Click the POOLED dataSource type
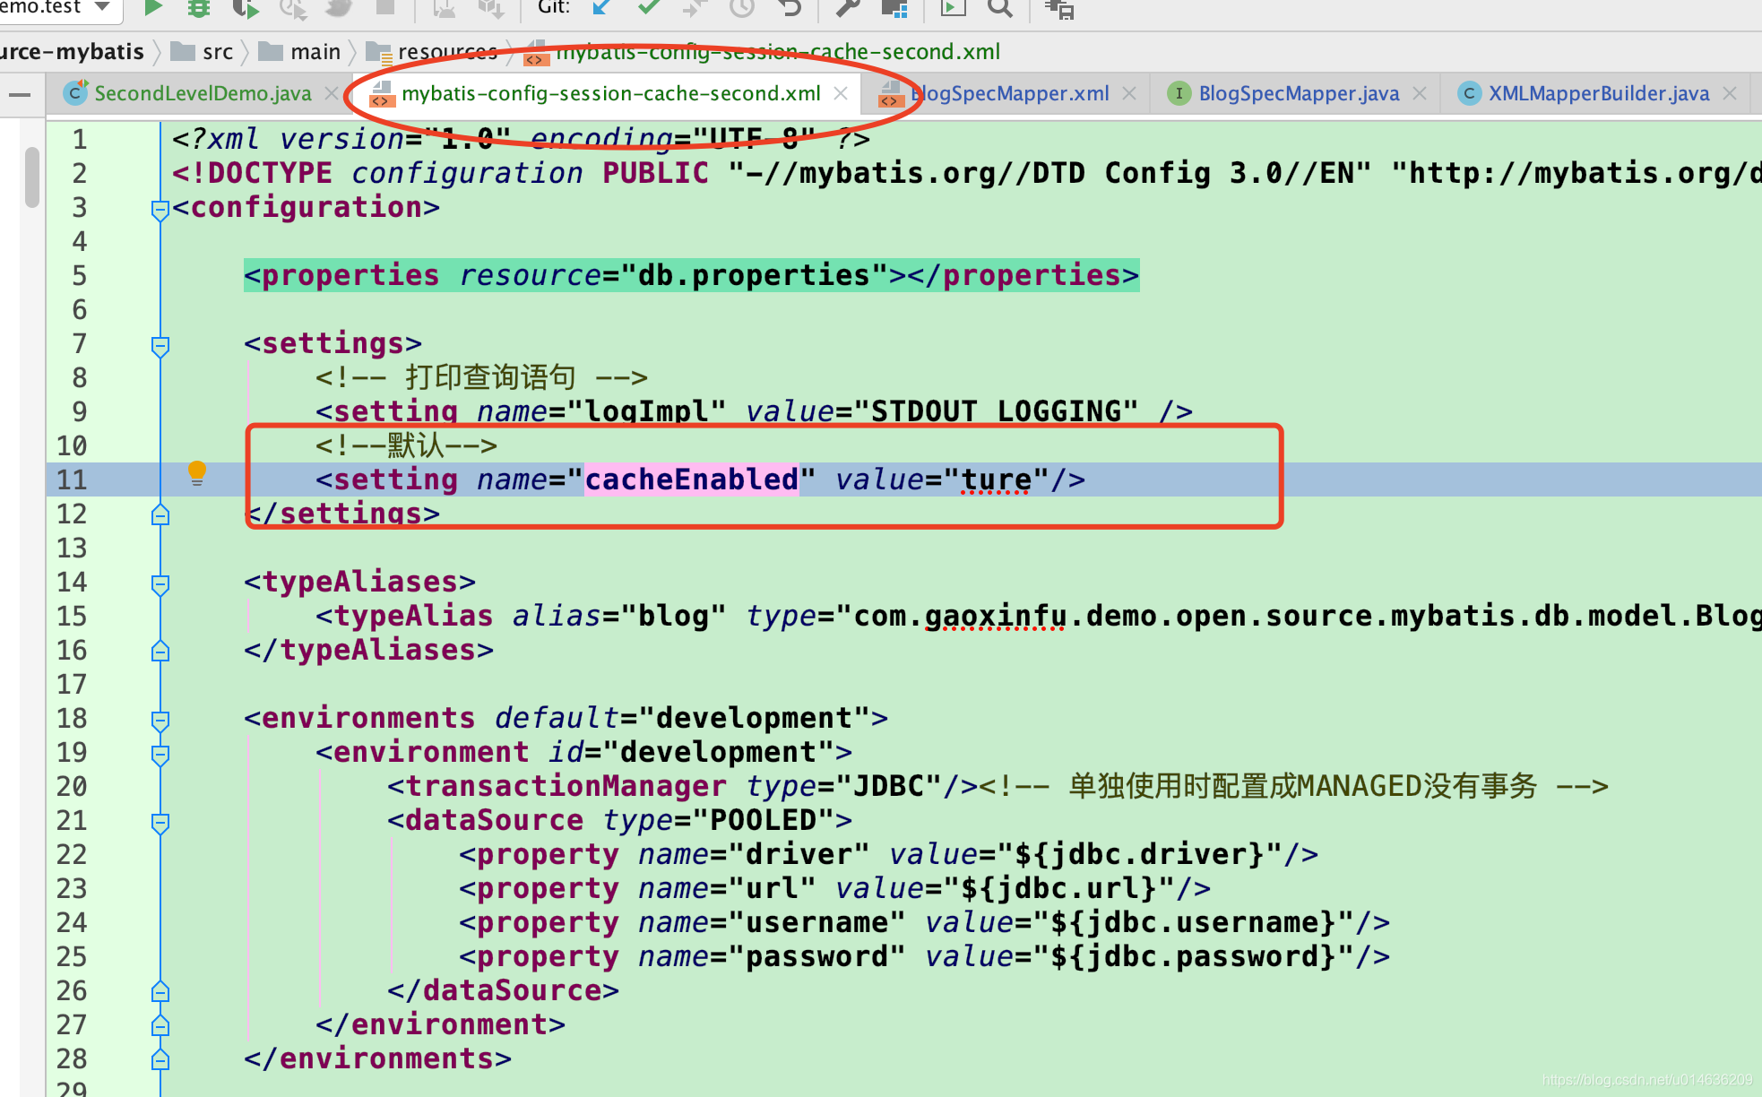Image resolution: width=1762 pixels, height=1097 pixels. point(763,820)
